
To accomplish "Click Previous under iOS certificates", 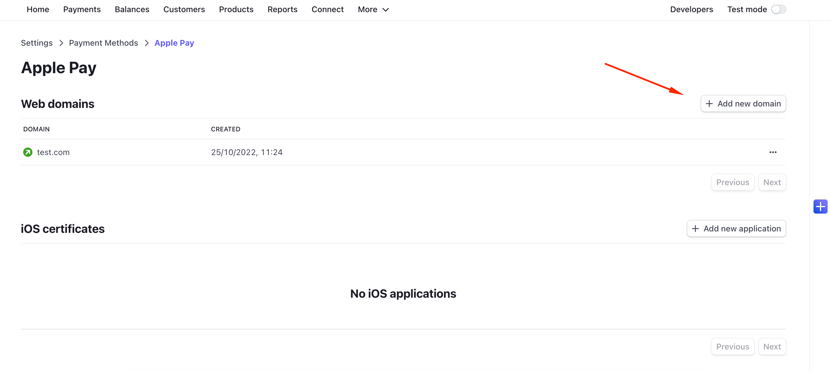I will point(732,347).
